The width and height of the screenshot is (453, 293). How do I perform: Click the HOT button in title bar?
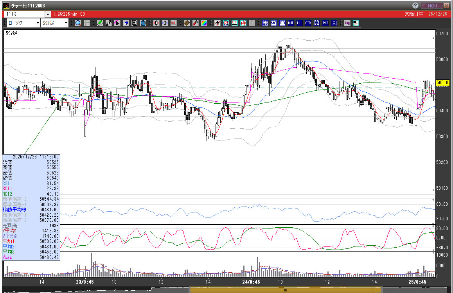click(x=432, y=5)
